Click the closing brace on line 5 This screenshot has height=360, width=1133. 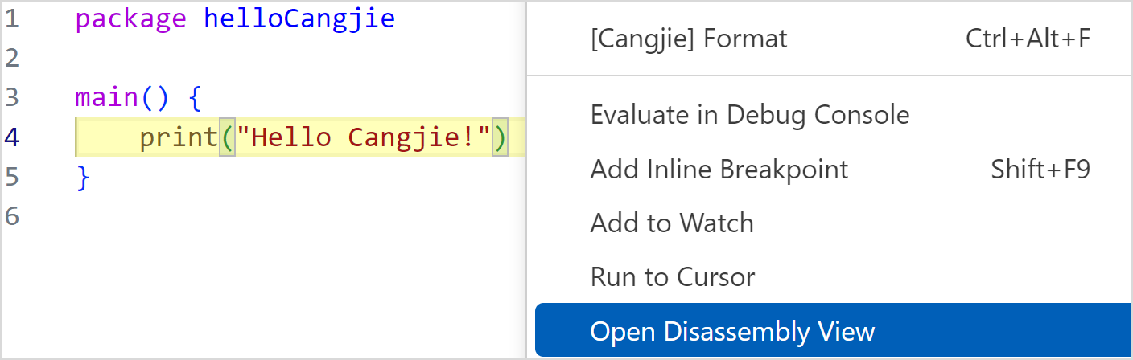tap(83, 177)
